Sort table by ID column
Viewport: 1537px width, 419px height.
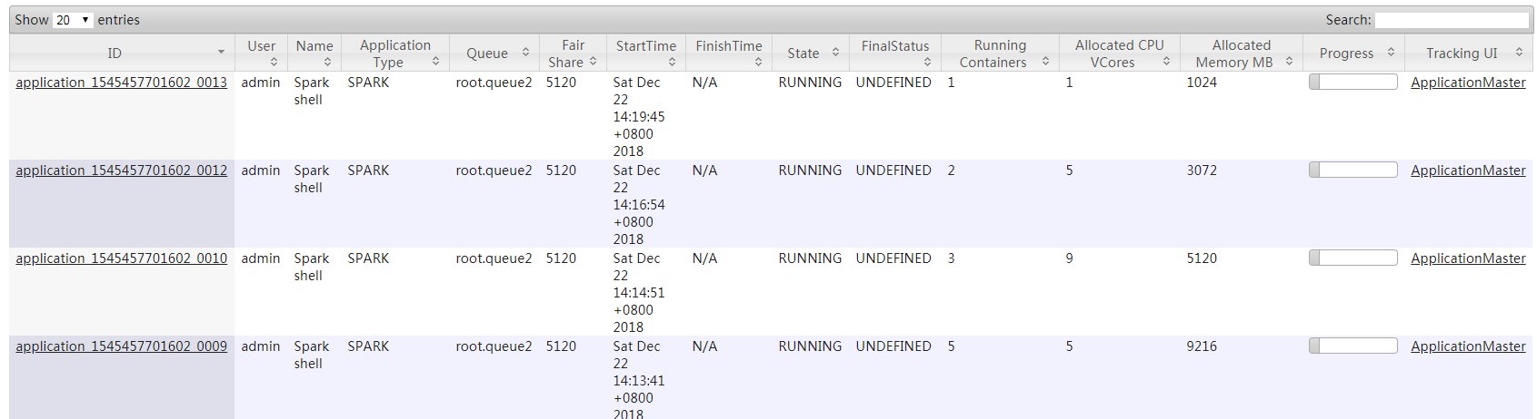click(x=122, y=54)
